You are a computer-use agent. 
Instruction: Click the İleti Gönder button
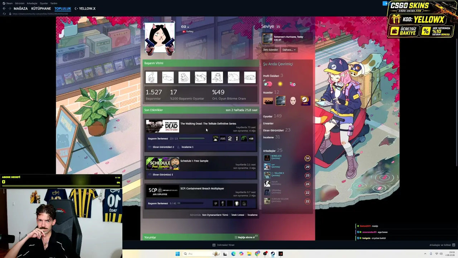271,50
